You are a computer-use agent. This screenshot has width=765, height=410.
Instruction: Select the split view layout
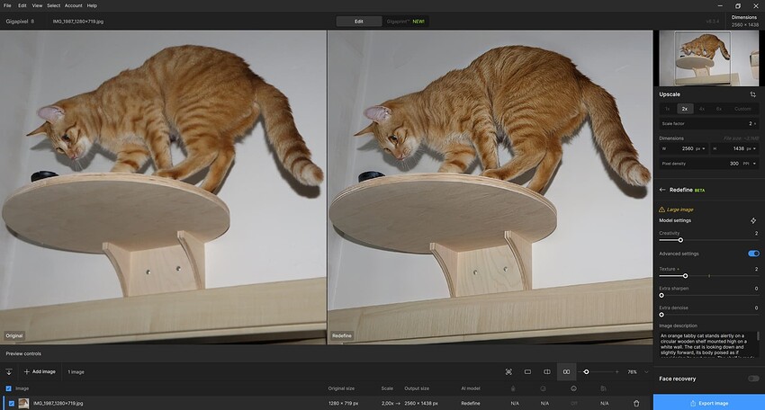[x=546, y=371]
